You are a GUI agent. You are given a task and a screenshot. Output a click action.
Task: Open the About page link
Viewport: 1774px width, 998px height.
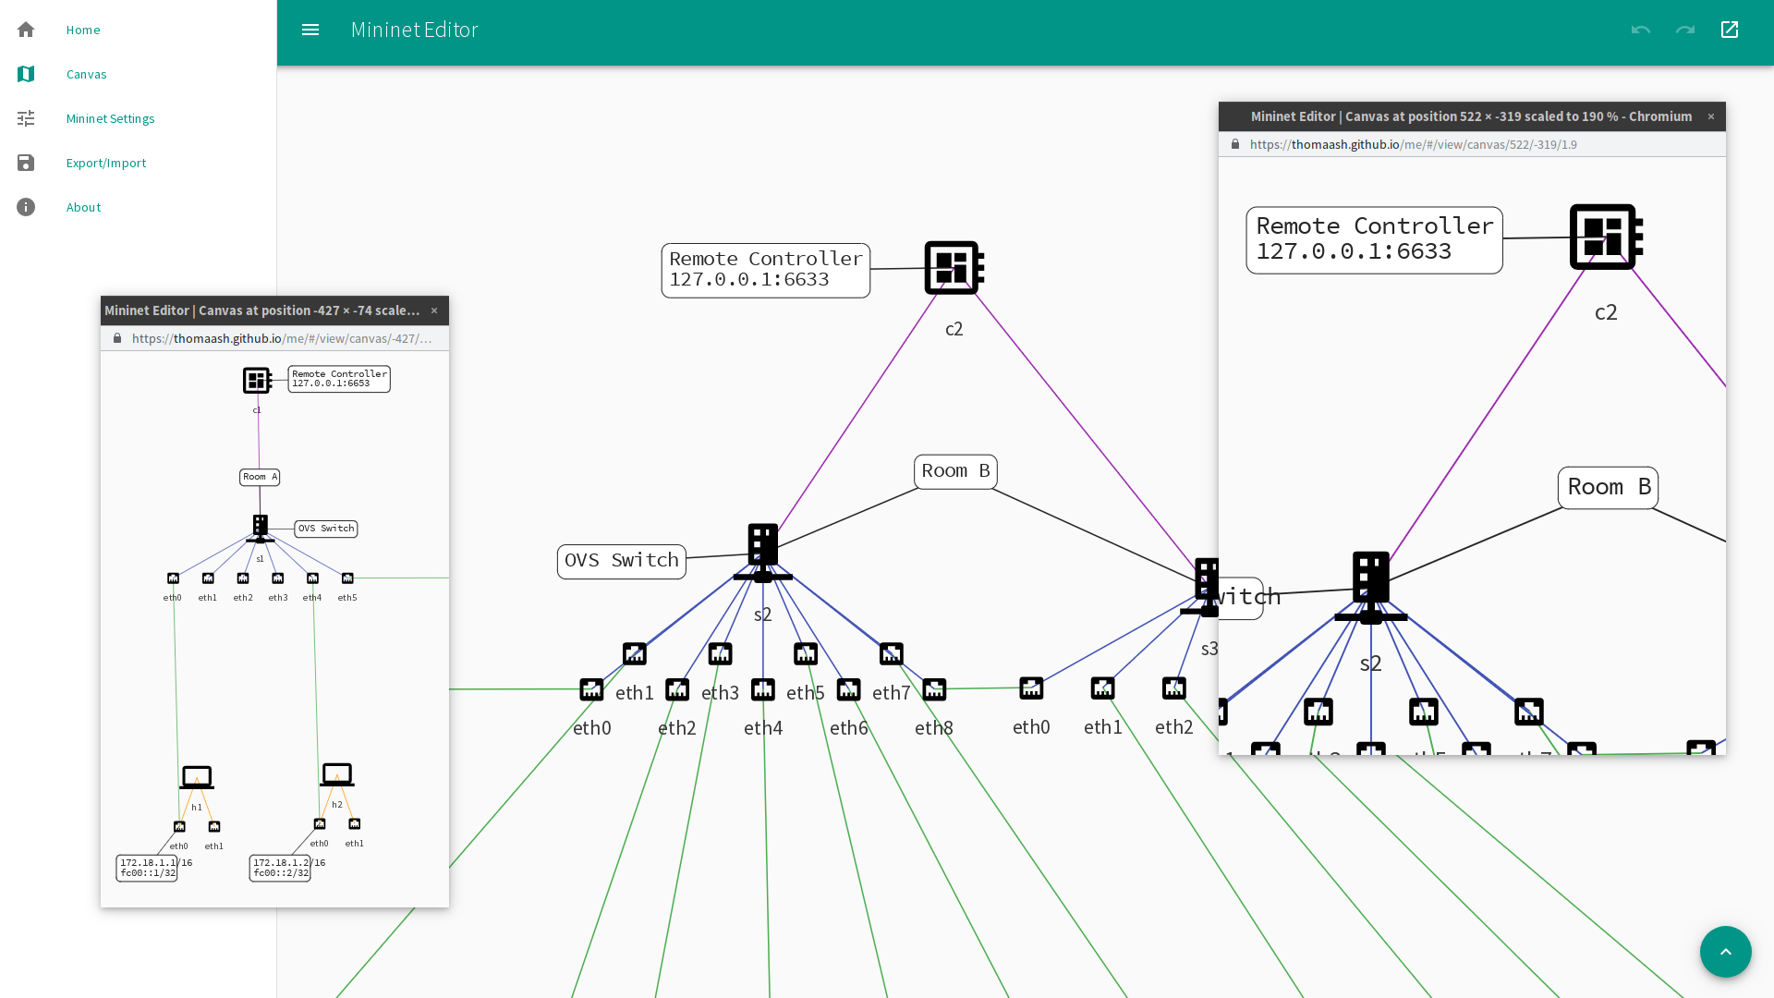[83, 207]
